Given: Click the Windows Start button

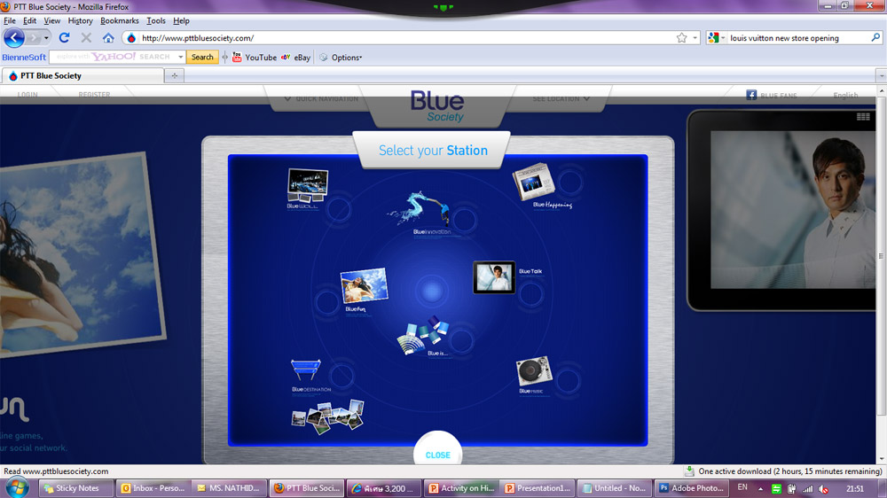Looking at the screenshot, I should point(17,488).
